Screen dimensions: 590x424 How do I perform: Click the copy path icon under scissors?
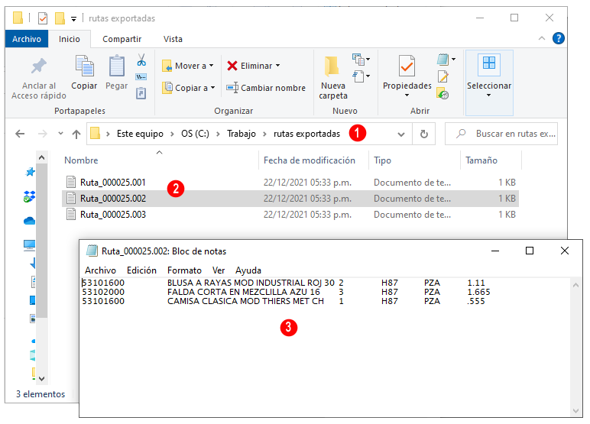[141, 76]
